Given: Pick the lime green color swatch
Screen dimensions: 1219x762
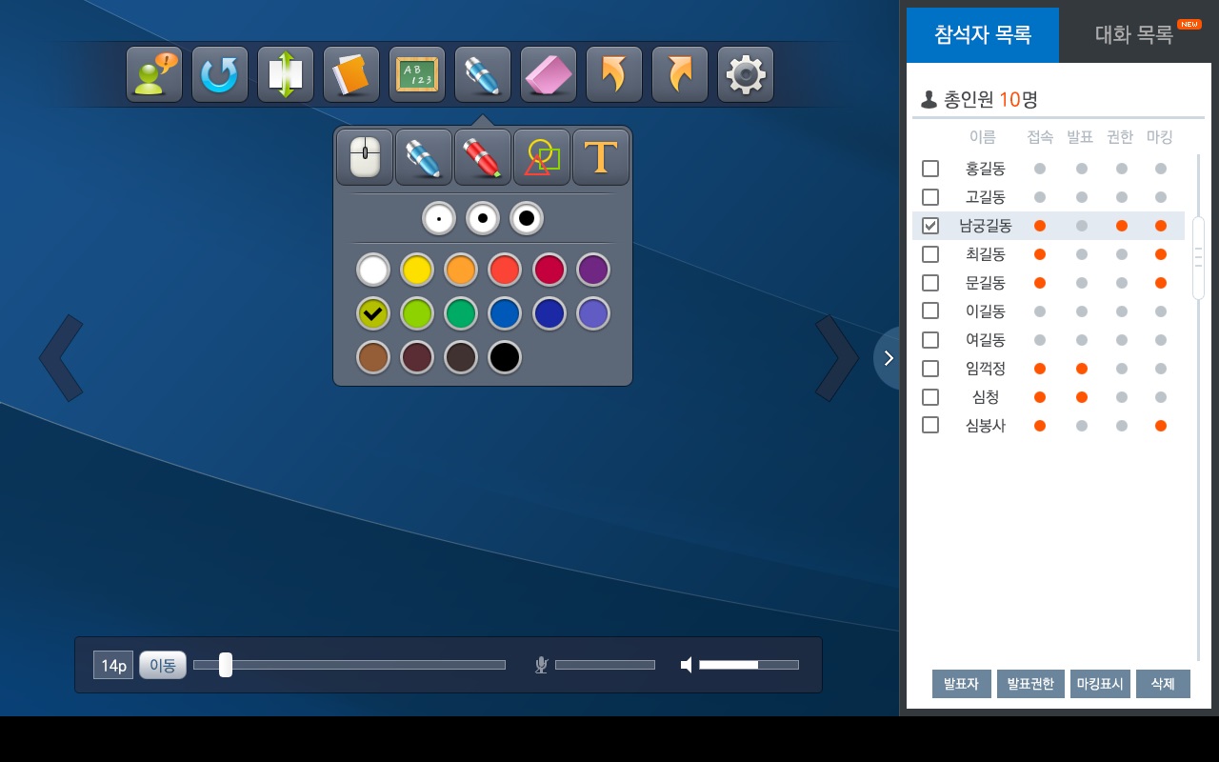Looking at the screenshot, I should 417,313.
